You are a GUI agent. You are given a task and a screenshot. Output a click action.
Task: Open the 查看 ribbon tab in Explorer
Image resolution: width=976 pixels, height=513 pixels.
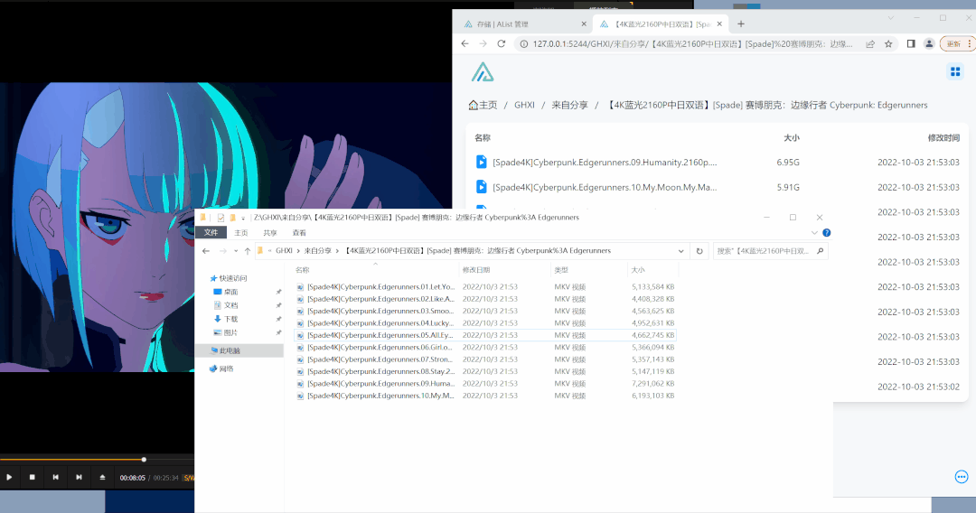coord(299,232)
